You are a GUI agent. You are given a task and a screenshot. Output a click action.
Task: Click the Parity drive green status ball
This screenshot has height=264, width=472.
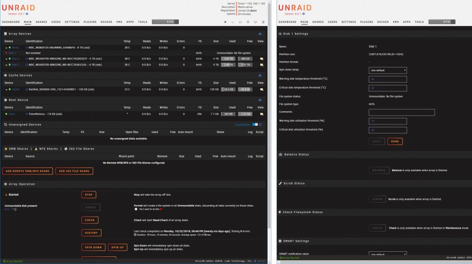coord(9,48)
